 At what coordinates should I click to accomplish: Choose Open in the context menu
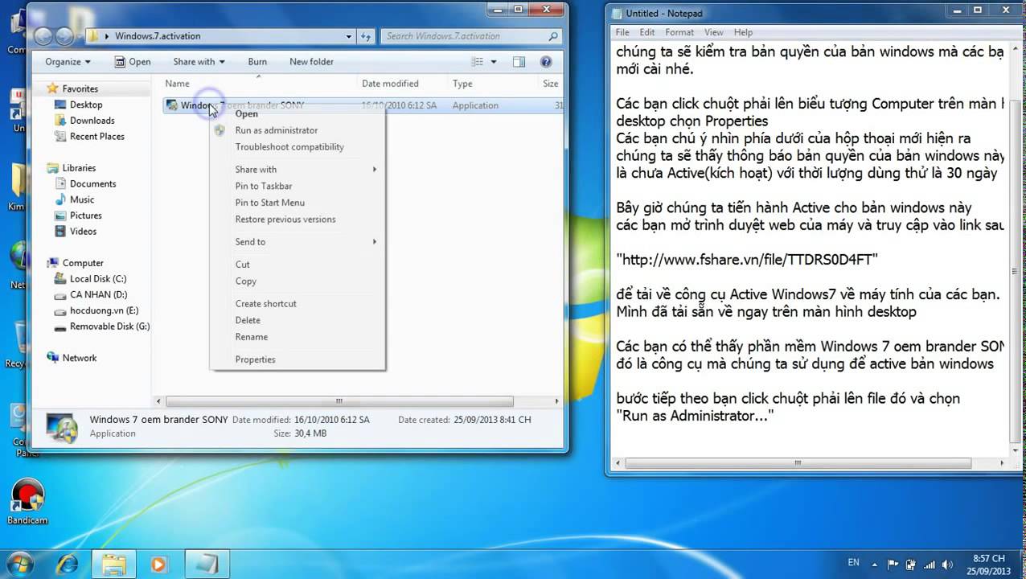click(246, 113)
